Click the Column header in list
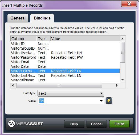Image resolution: width=139 pixels, height=135 pixels. (x=23, y=39)
